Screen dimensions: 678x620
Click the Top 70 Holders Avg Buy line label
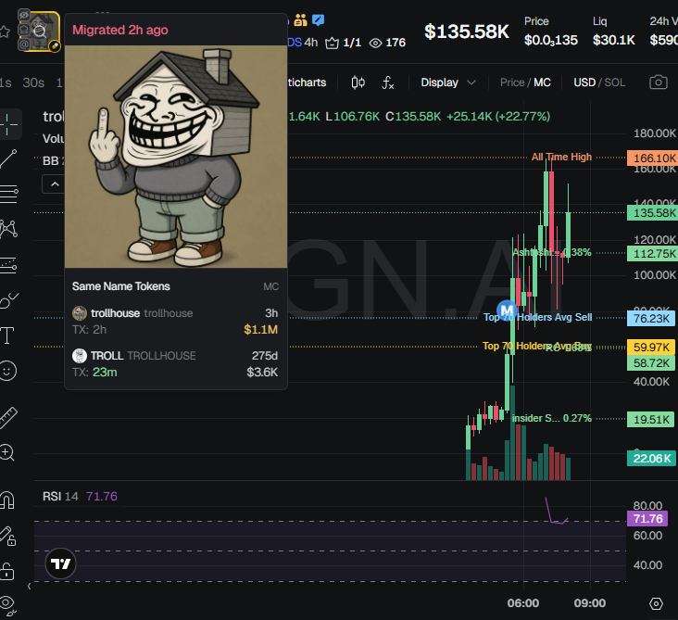pyautogui.click(x=536, y=346)
